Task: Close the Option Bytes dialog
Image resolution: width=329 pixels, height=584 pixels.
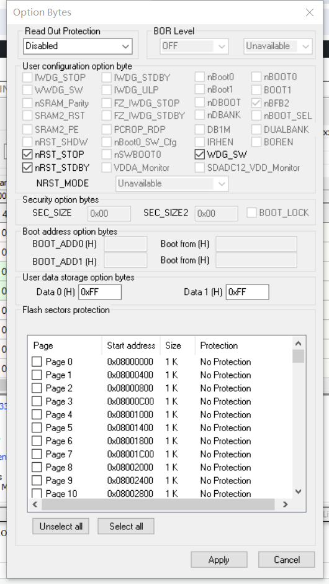Action: click(x=310, y=12)
